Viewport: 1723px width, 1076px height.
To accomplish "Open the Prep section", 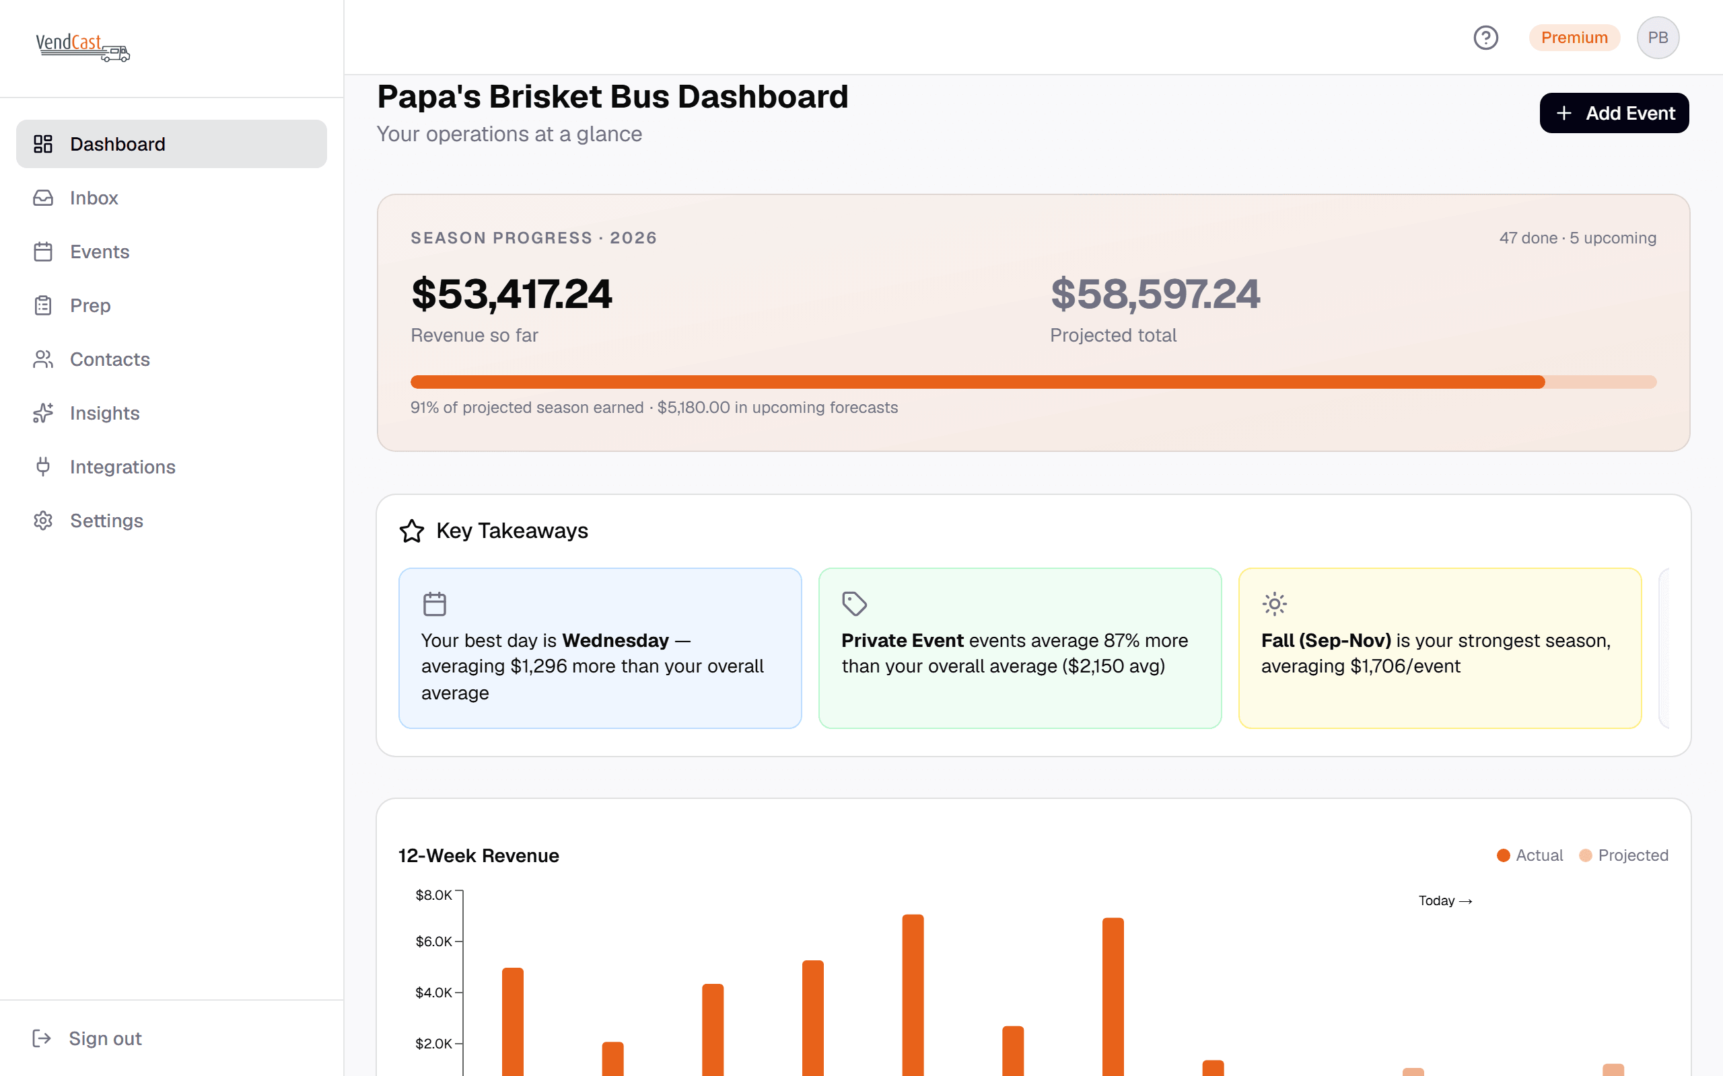I will (172, 305).
